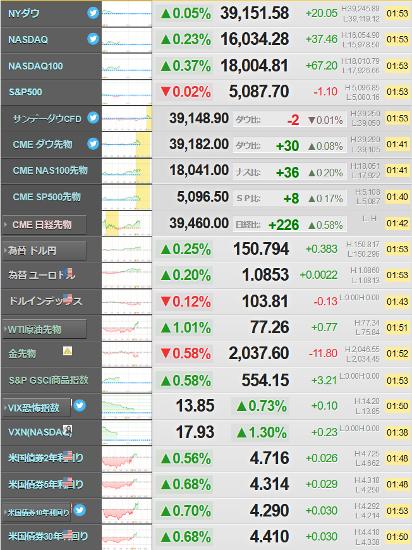
Task: Click the ダウ比 -2 on サンデーダウCFD
Action: pyautogui.click(x=293, y=120)
